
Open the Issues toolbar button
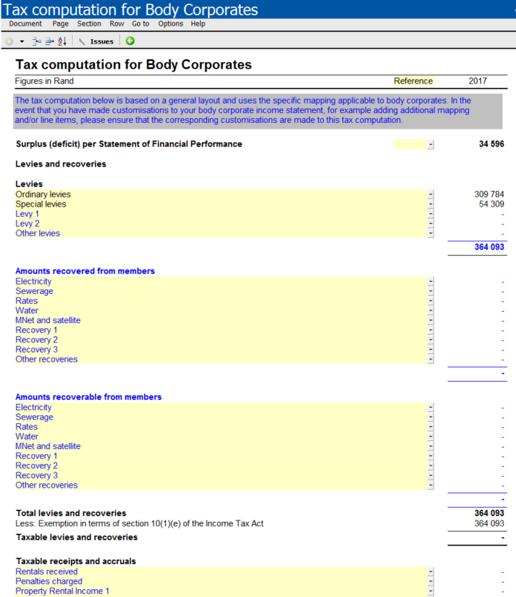coord(96,41)
